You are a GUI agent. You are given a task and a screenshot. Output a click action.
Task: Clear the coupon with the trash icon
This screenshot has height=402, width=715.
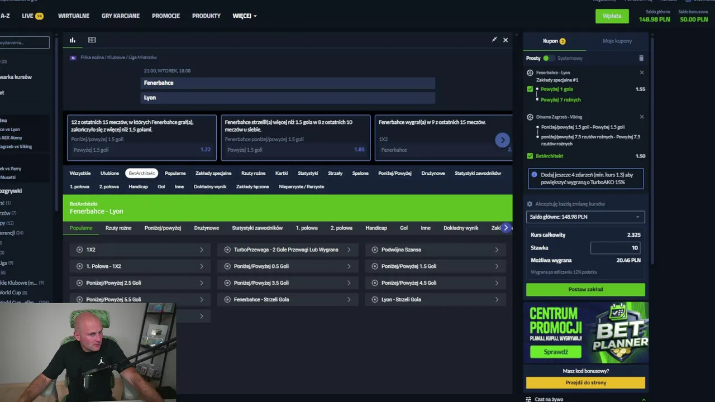click(641, 58)
